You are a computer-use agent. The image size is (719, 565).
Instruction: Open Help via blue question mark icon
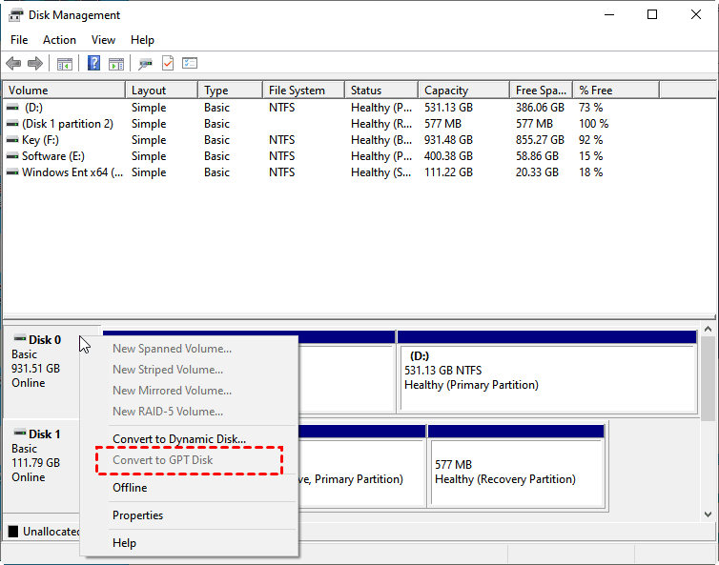93,63
